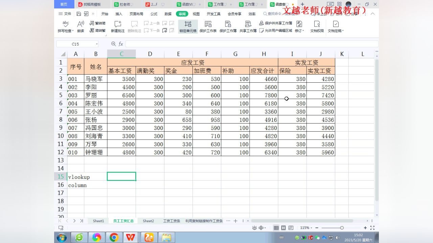Select 允许用户编辑区域 option
Screen dimensions: 433x243
tap(276, 30)
